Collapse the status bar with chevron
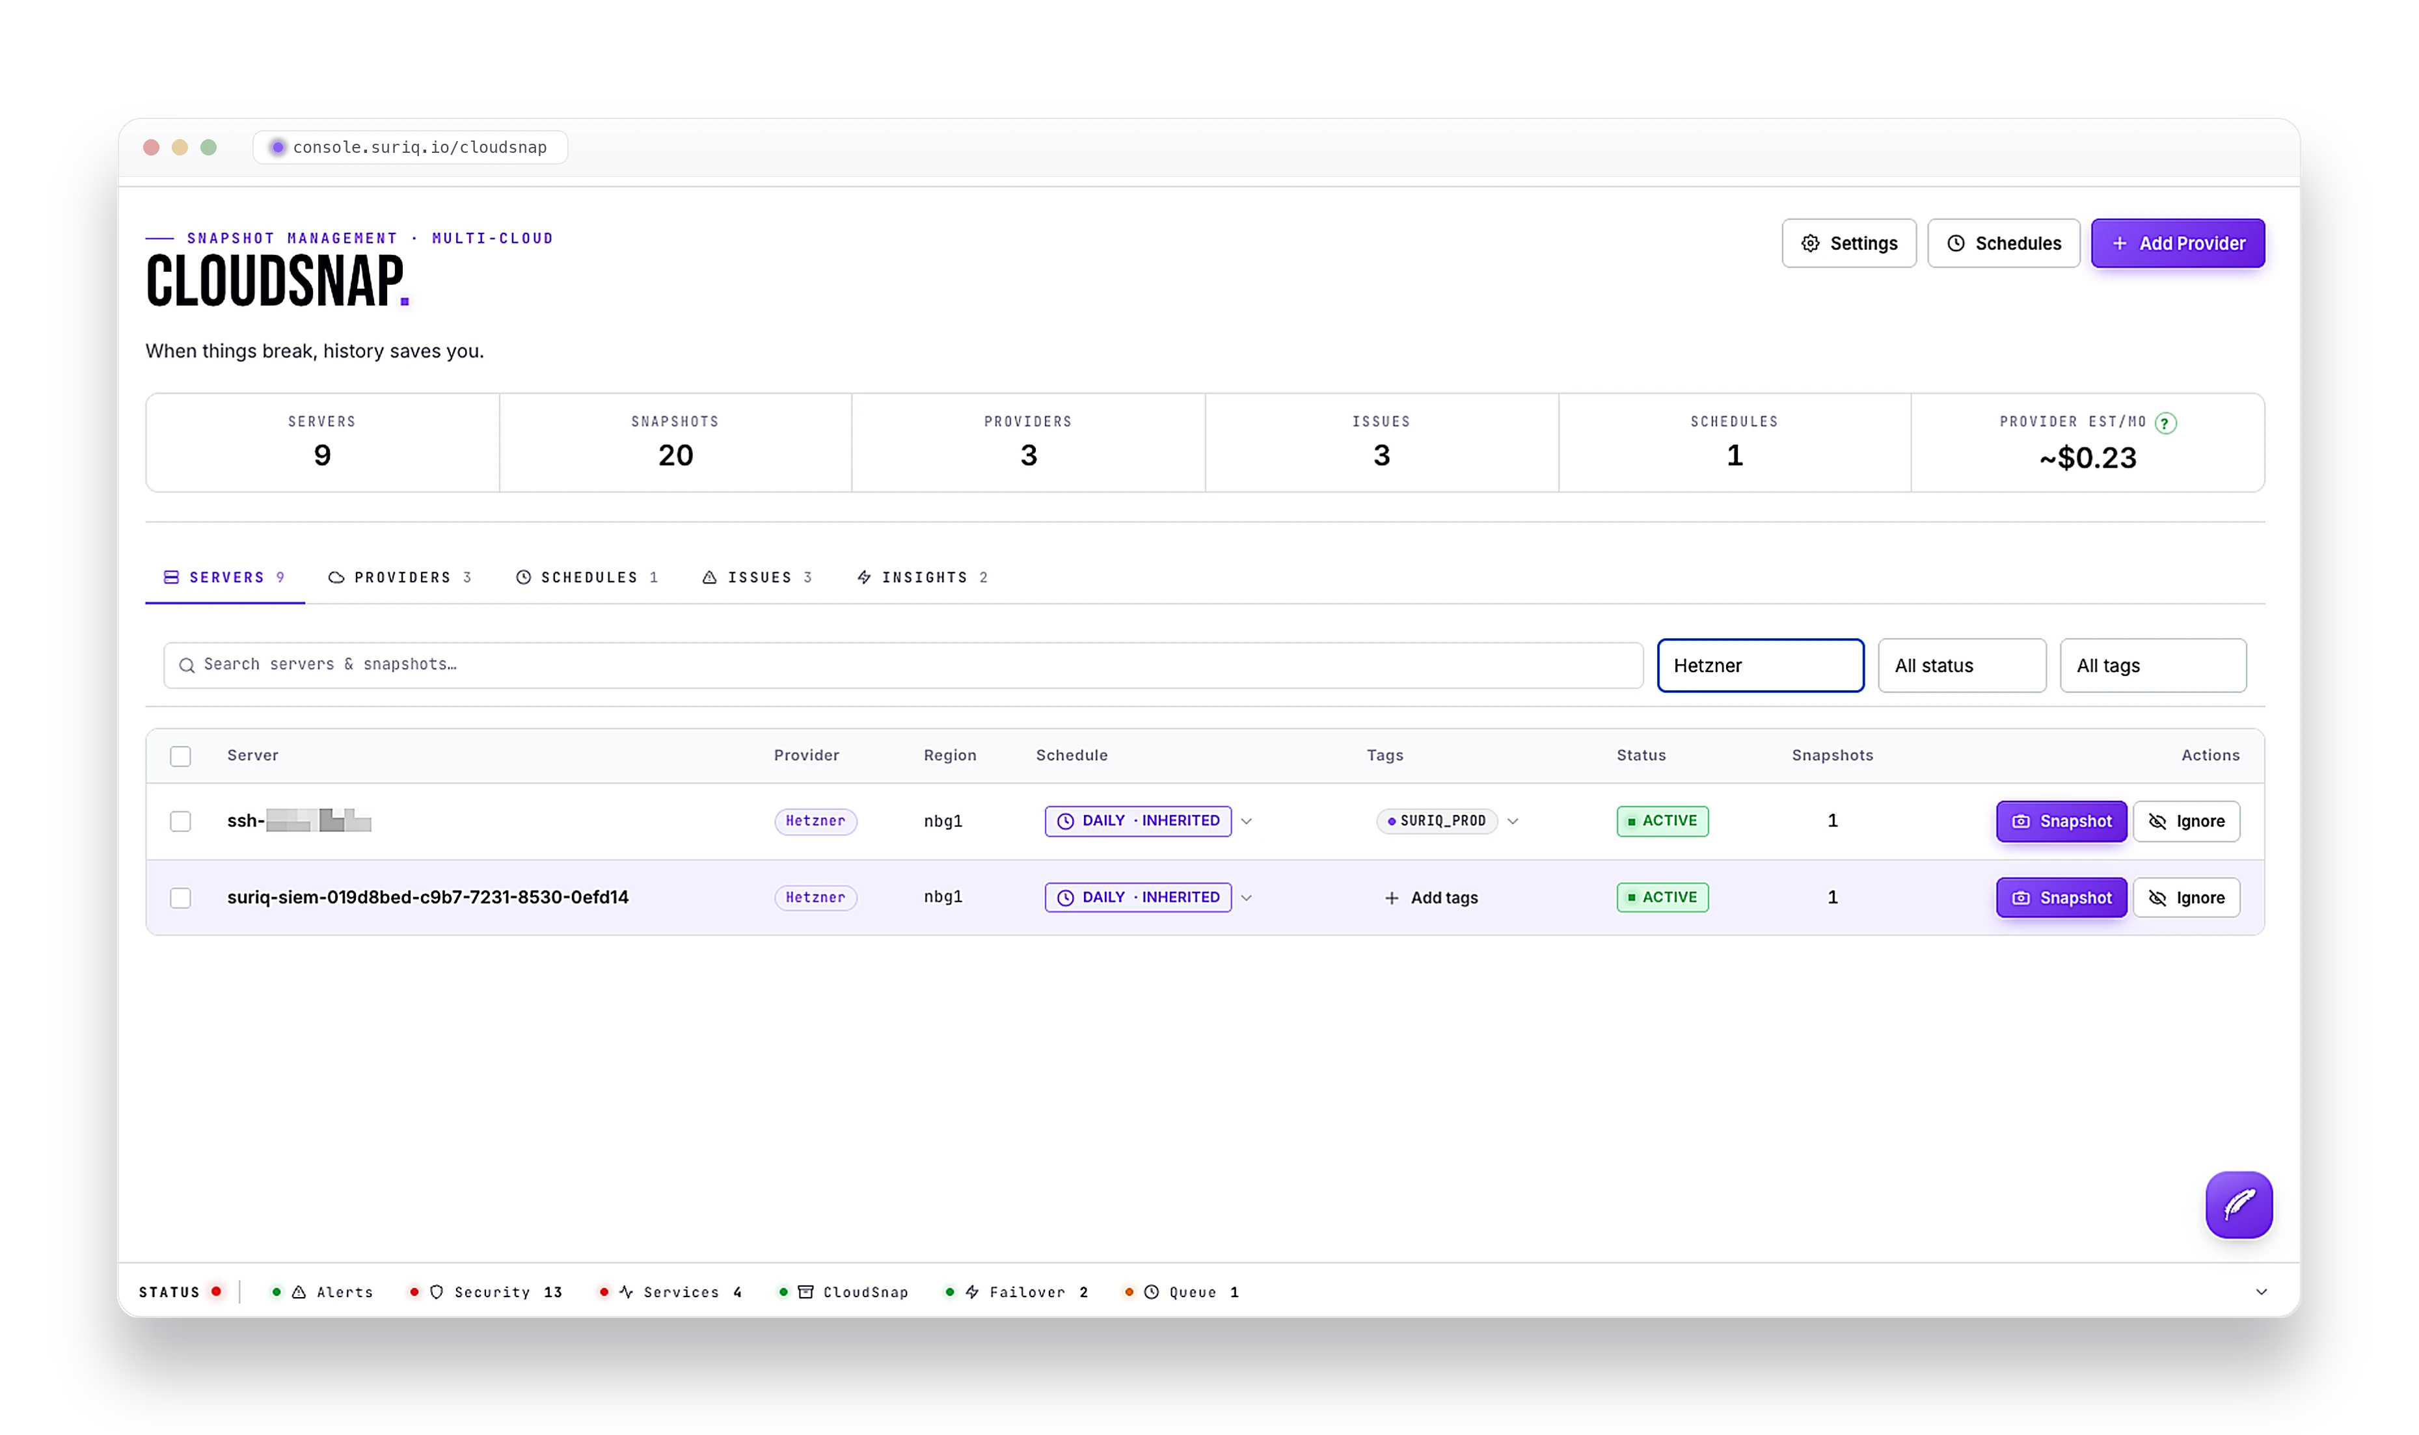2419x1435 pixels. point(2260,1292)
